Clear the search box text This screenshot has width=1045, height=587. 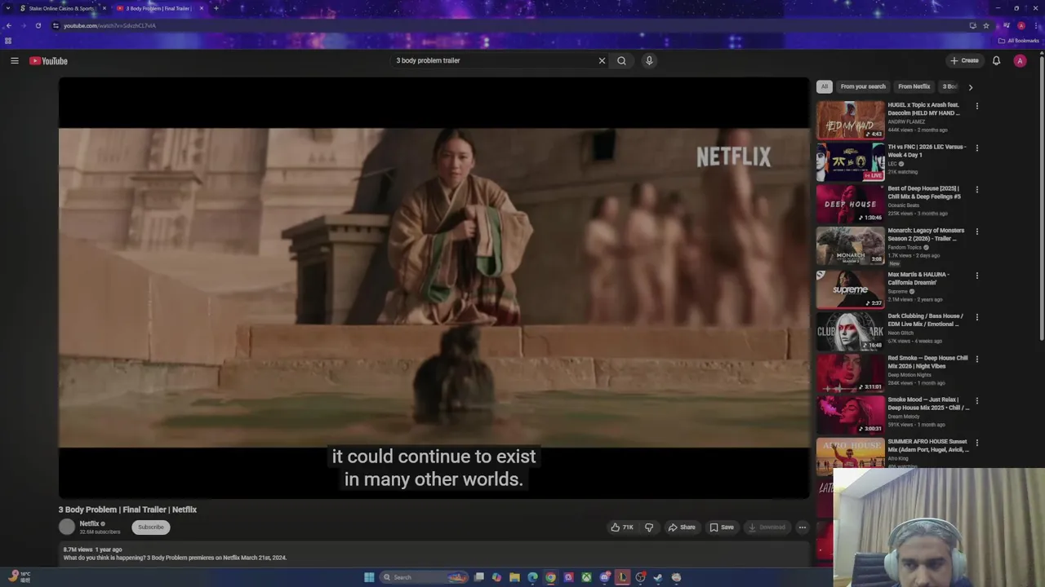602,60
